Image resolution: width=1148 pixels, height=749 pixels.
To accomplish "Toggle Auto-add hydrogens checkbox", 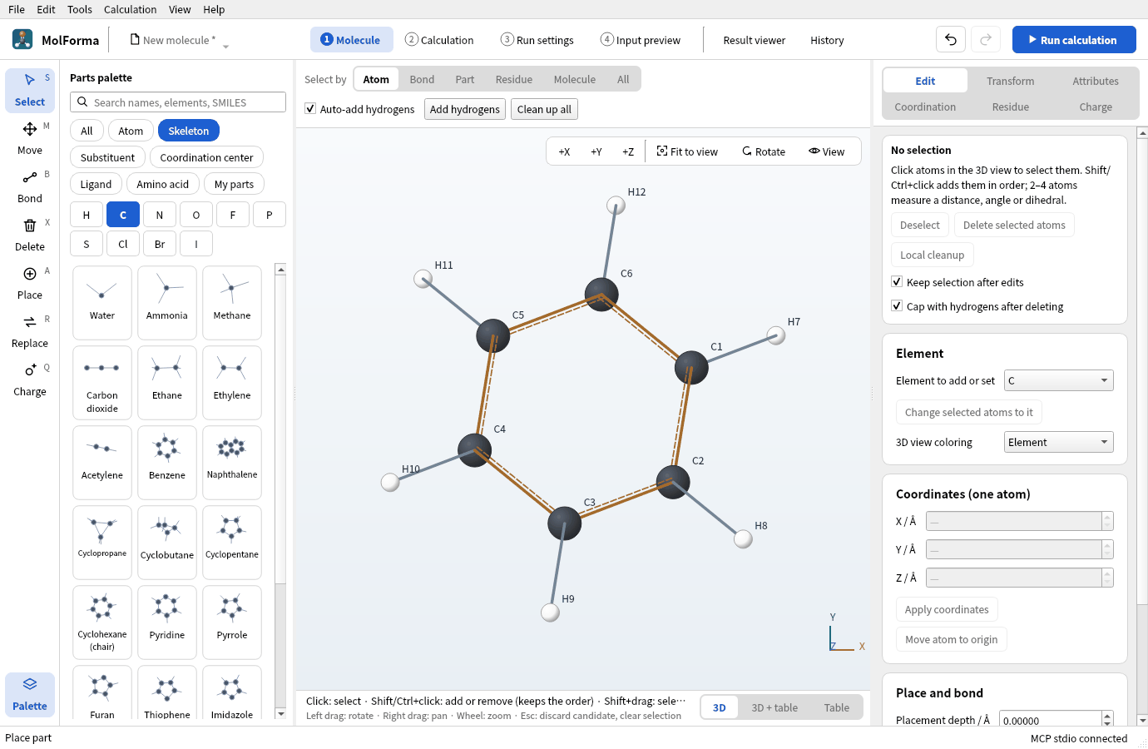I will tap(310, 109).
